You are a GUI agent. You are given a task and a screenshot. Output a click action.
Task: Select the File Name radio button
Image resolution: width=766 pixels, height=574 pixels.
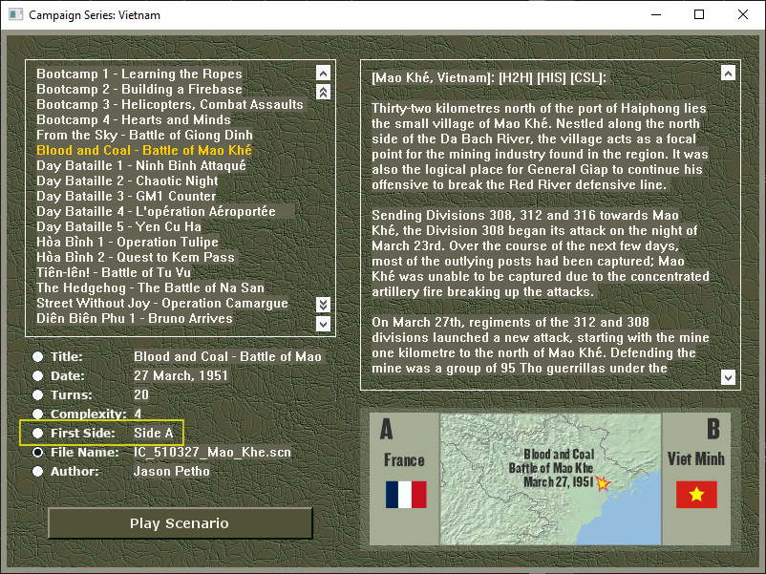(x=37, y=453)
